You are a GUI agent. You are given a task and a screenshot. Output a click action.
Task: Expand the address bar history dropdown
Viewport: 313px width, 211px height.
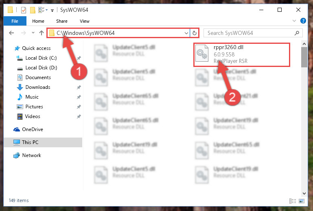point(186,33)
